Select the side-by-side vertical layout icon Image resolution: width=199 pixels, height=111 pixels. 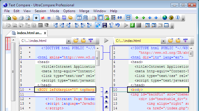pos(79,18)
